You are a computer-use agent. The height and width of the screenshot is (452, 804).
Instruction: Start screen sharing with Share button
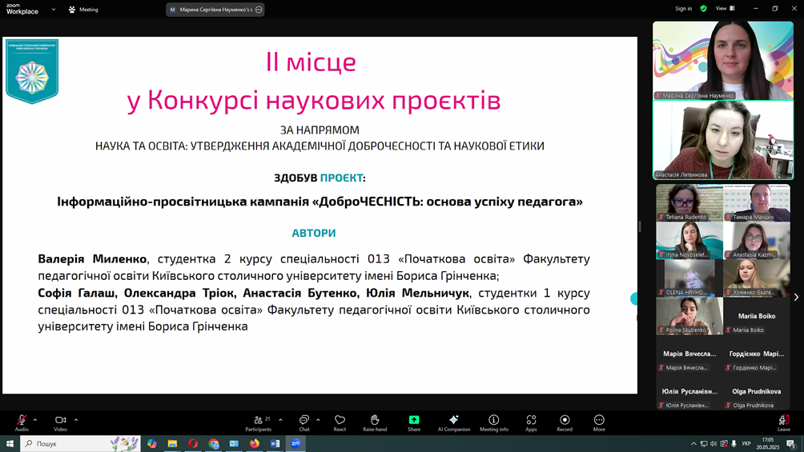(414, 422)
